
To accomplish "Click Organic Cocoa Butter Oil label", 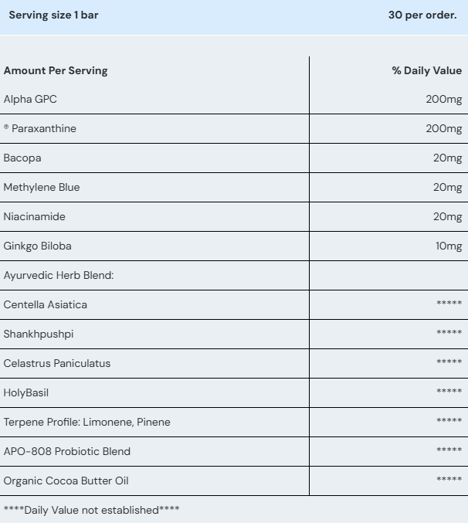I will click(66, 481).
